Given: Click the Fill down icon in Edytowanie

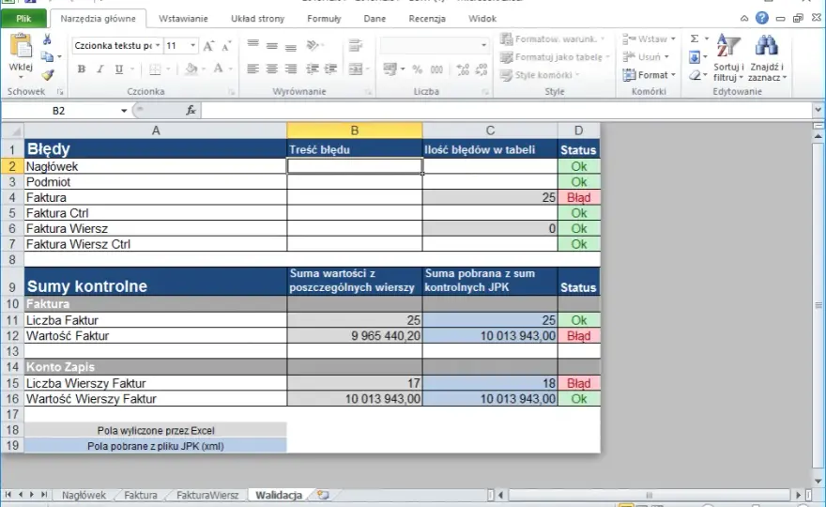Looking at the screenshot, I should (x=695, y=57).
